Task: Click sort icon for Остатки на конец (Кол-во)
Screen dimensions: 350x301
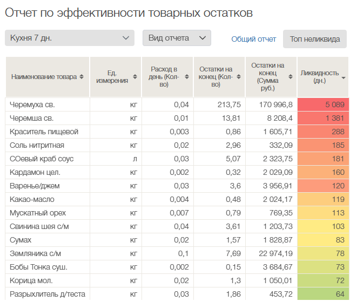Action: click(x=238, y=77)
